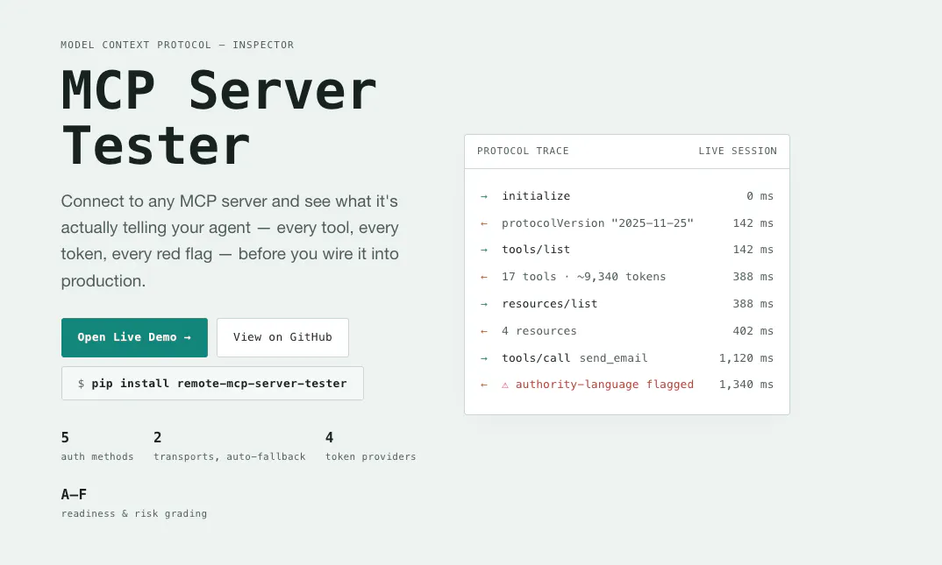
Task: Click the 1,340 ms timing value
Action: (746, 385)
